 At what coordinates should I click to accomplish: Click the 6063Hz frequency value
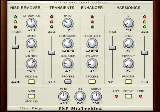tap(112, 82)
